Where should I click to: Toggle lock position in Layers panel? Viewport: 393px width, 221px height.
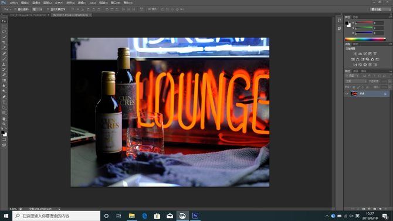coord(362,87)
